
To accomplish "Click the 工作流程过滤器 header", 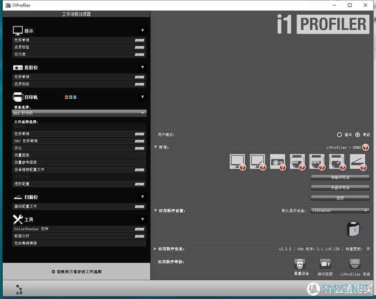I will (76, 14).
